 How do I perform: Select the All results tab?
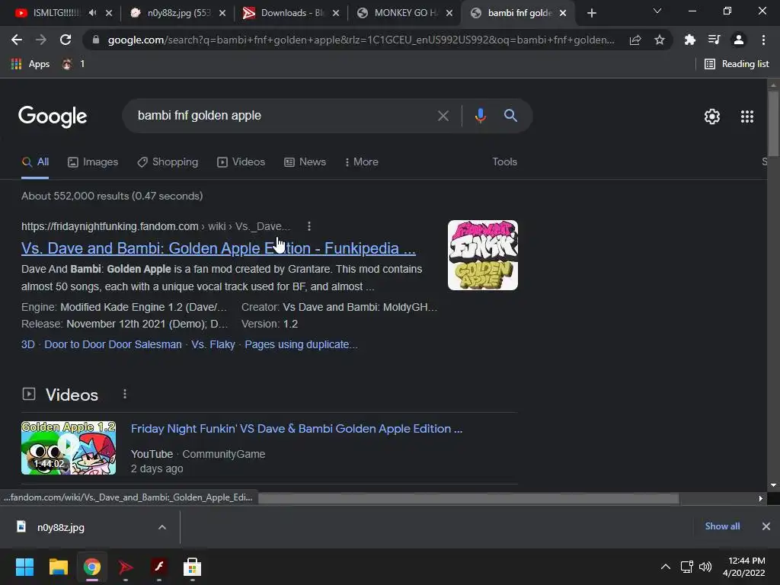click(35, 161)
